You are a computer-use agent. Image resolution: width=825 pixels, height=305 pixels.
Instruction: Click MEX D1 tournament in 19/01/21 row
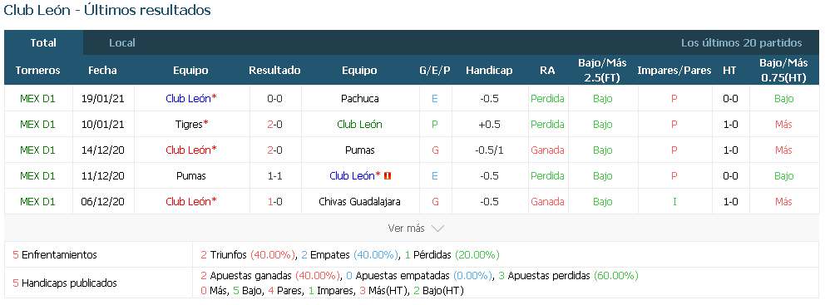[38, 99]
